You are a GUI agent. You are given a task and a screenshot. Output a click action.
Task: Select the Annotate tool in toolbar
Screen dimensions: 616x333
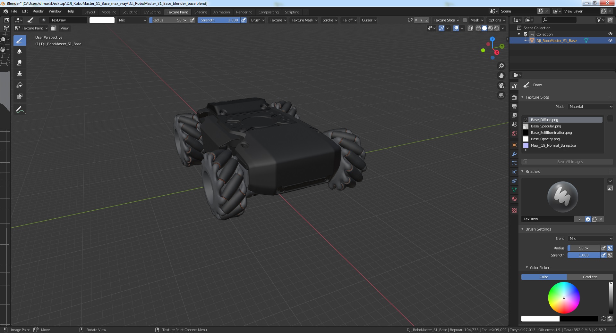point(20,110)
